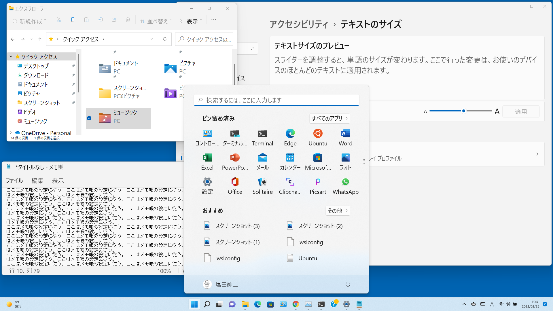The height and width of the screenshot is (311, 553).
Task: Open the 編集 menu in Notepad
Action: 37,181
